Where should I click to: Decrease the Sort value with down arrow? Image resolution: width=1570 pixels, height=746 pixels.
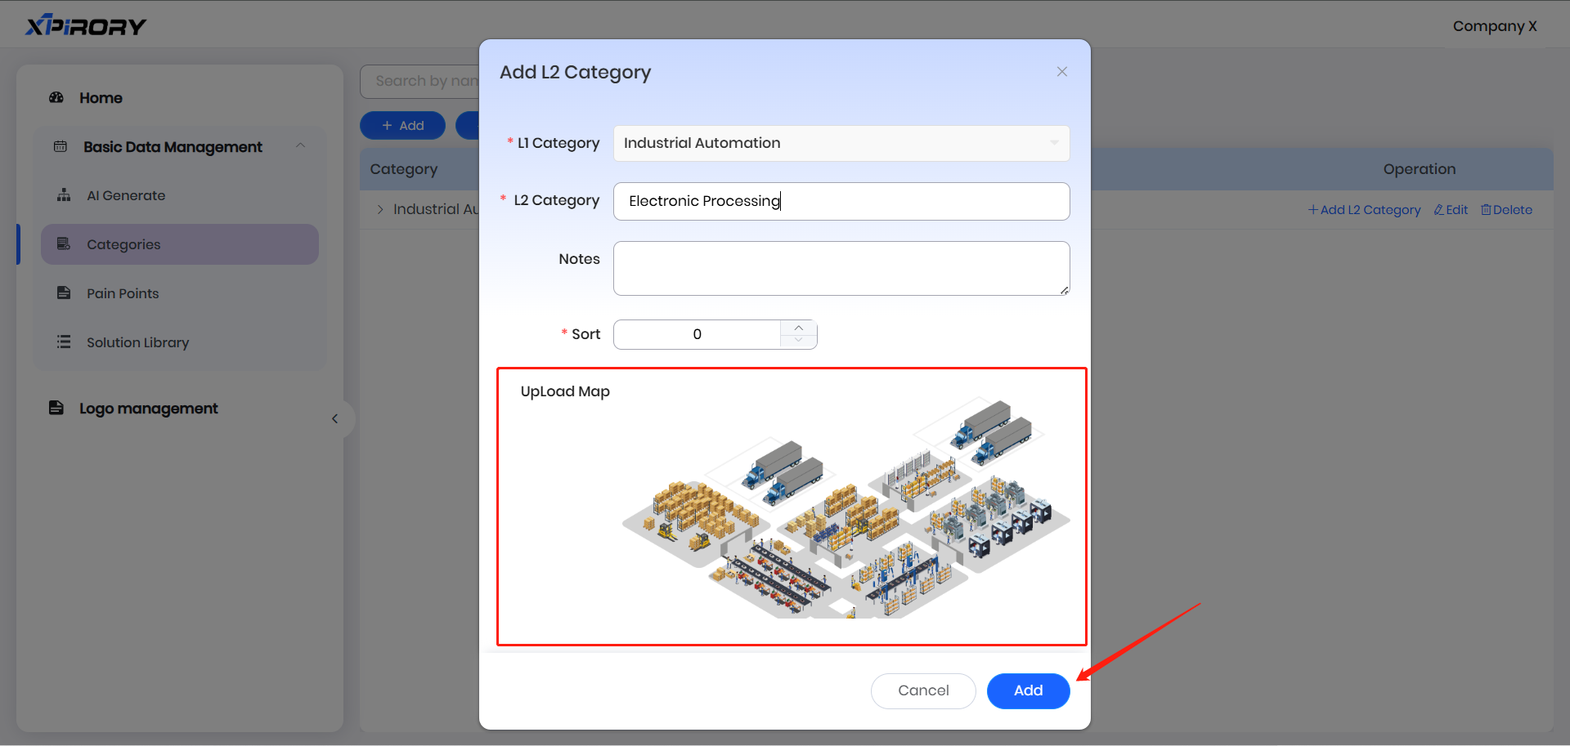799,341
